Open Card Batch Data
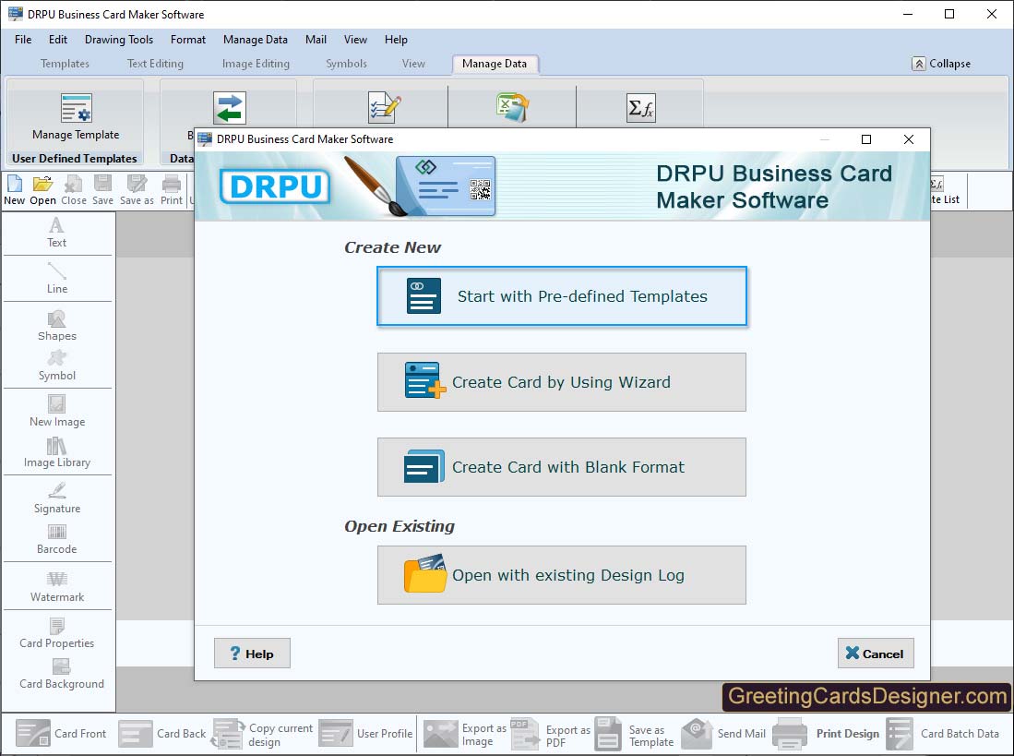Image resolution: width=1014 pixels, height=756 pixels. (943, 733)
